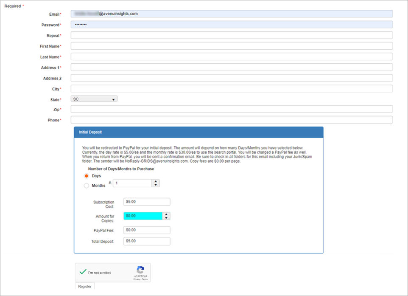Click the reCAPTCHA logo icon

140,270
